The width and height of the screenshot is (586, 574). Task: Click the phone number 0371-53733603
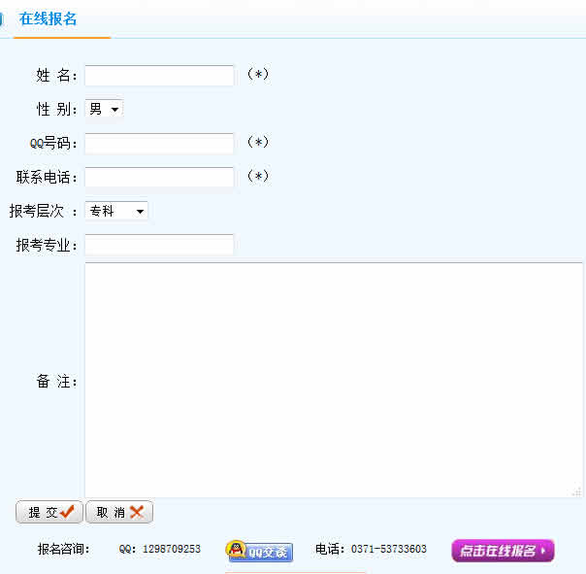click(388, 550)
